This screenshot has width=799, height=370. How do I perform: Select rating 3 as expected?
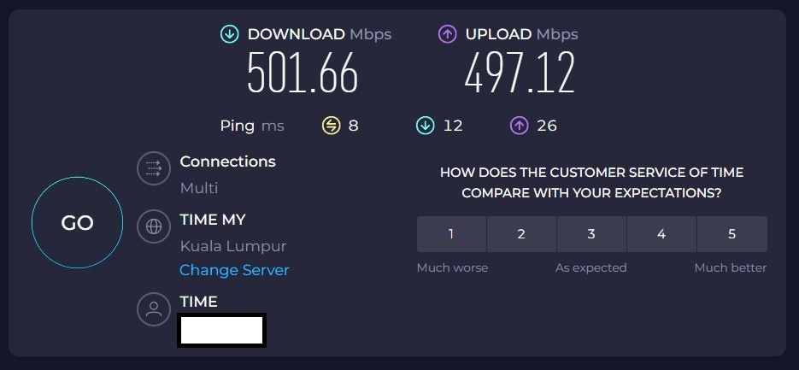[591, 234]
